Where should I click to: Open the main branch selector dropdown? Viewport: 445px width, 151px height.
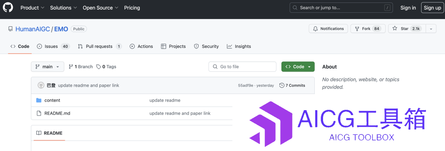[x=47, y=66]
